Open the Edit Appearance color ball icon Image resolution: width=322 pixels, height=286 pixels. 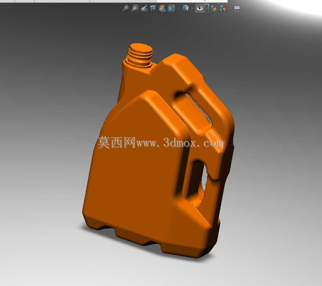tap(214, 8)
